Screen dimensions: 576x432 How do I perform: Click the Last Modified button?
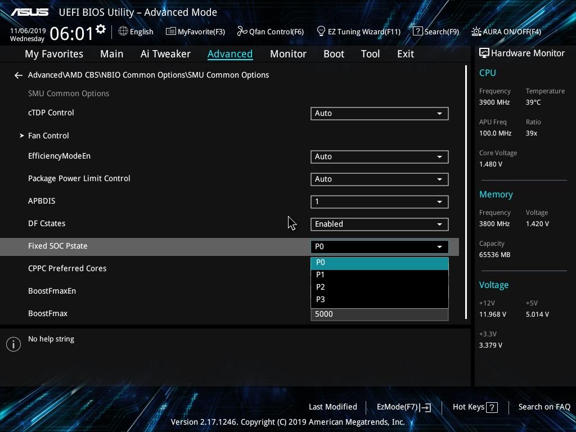pos(333,407)
